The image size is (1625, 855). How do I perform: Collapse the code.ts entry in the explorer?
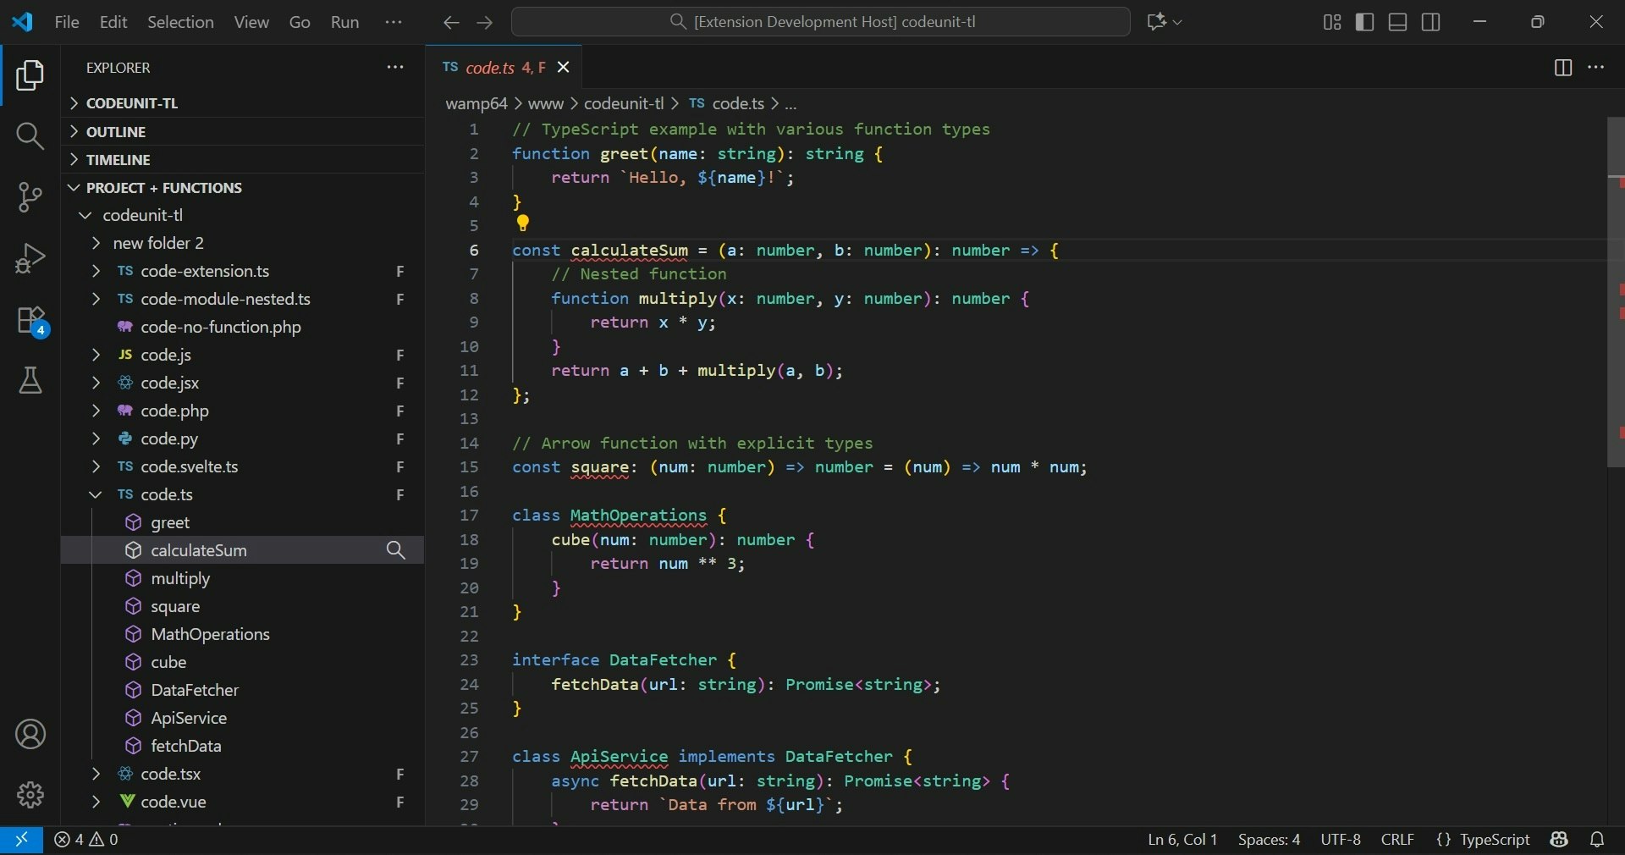tap(96, 495)
